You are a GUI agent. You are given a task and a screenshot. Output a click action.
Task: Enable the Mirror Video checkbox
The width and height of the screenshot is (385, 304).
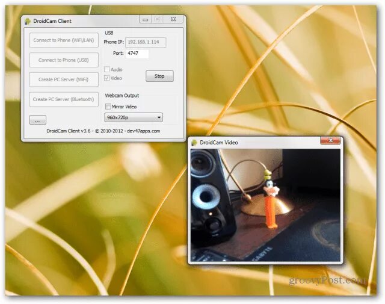tap(108, 107)
